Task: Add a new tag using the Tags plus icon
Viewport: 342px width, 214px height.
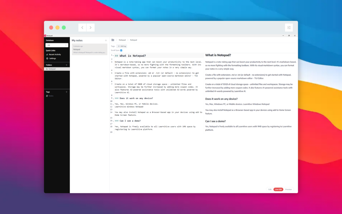Action: point(66,92)
